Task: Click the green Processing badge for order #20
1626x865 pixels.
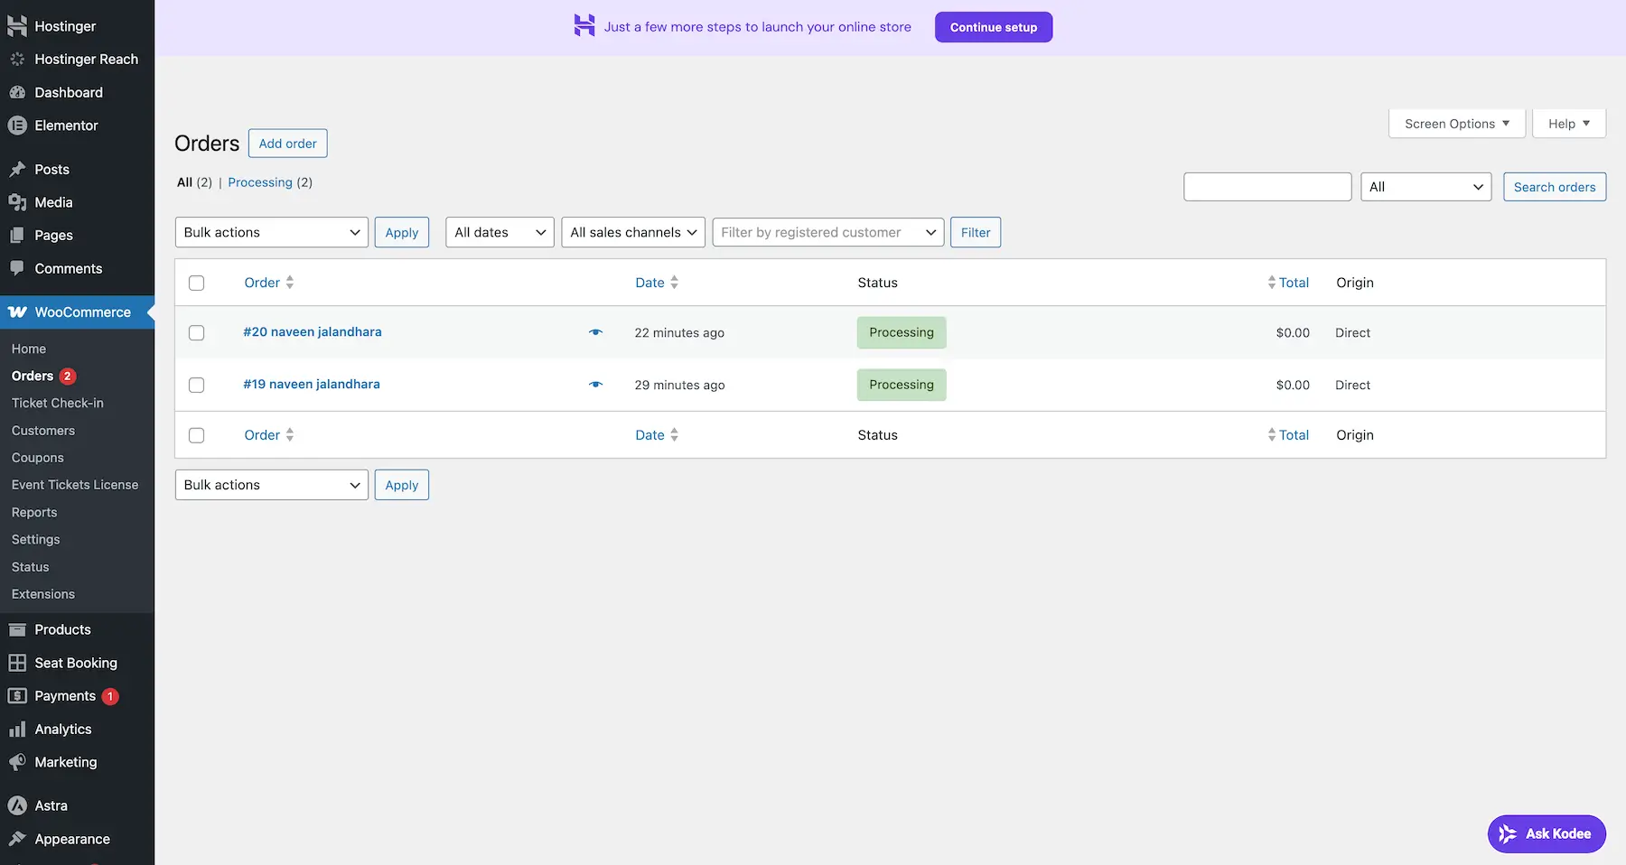Action: [901, 332]
